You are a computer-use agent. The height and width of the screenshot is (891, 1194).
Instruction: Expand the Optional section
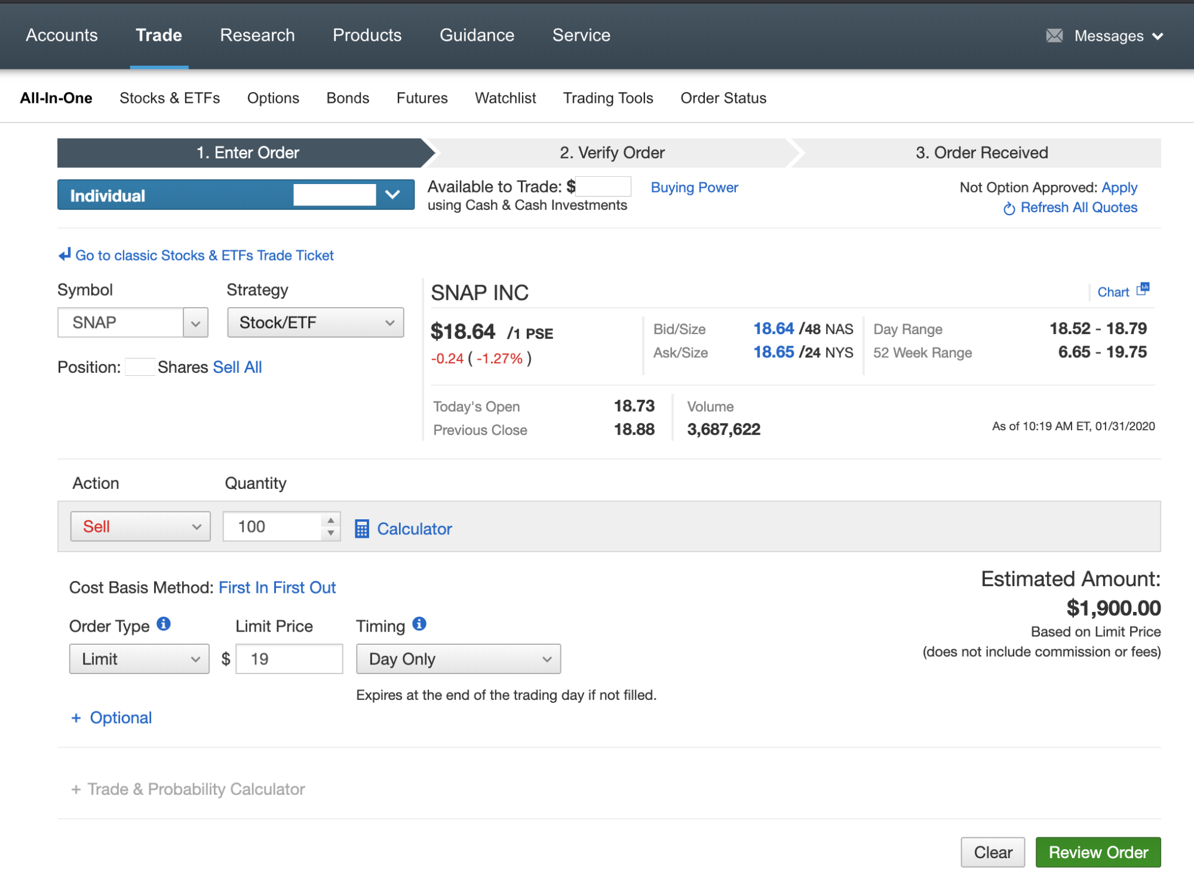click(112, 718)
